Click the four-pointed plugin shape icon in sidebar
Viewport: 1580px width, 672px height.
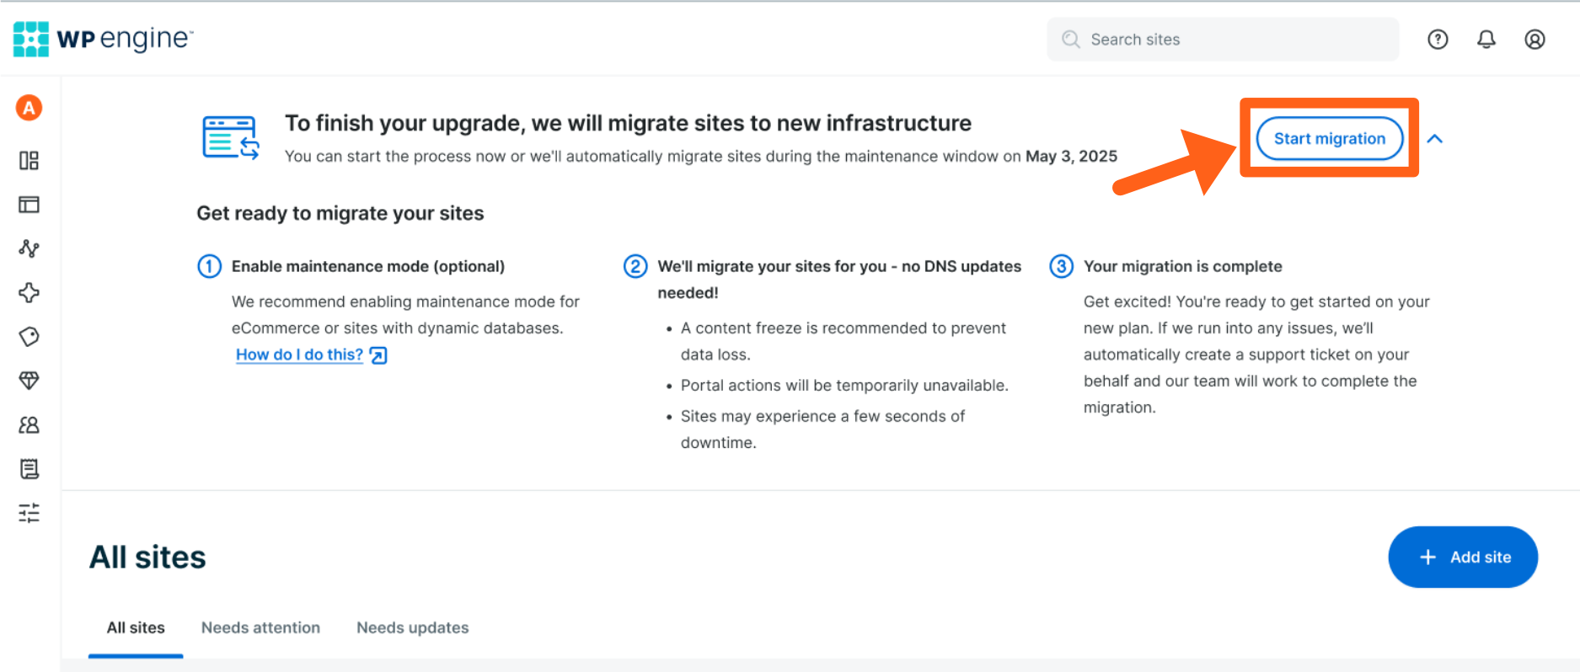pyautogui.click(x=29, y=293)
